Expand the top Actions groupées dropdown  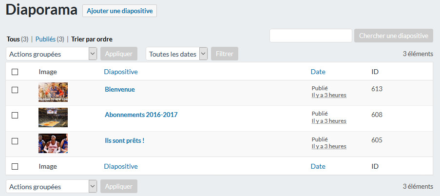pyautogui.click(x=51, y=54)
